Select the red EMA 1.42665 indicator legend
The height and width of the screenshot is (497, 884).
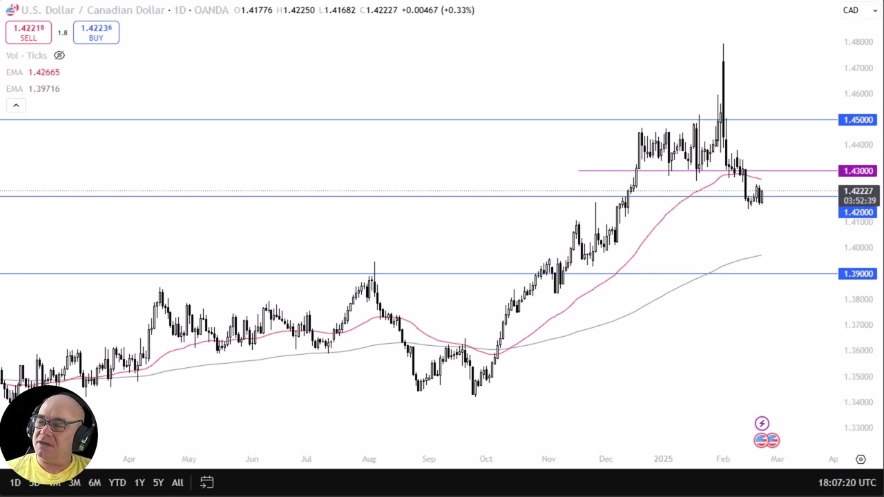click(33, 72)
